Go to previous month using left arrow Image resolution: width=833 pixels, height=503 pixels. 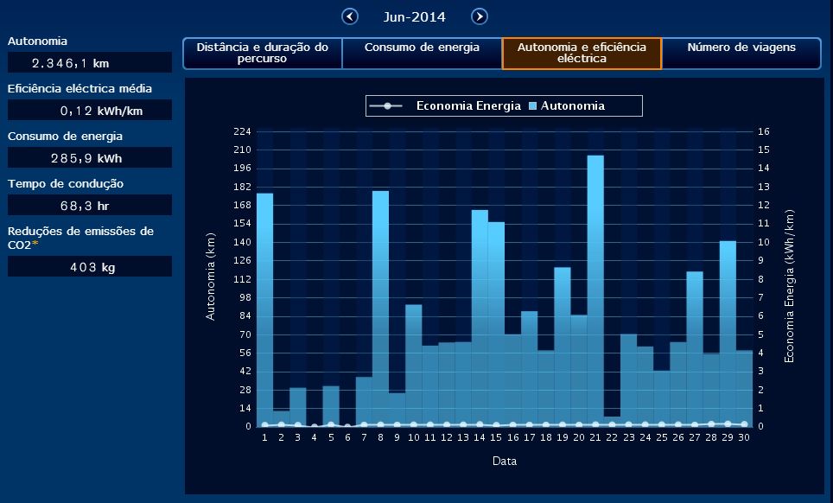(x=350, y=16)
